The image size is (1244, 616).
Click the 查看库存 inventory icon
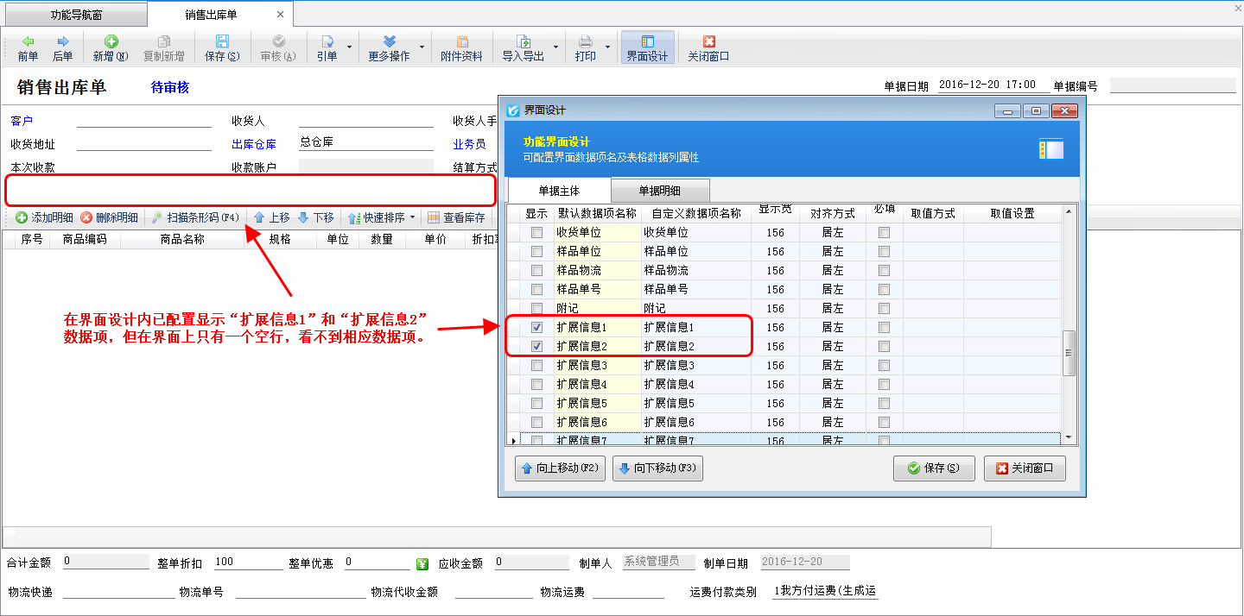coord(434,217)
